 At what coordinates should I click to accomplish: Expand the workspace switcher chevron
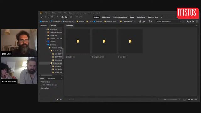pos(162,17)
